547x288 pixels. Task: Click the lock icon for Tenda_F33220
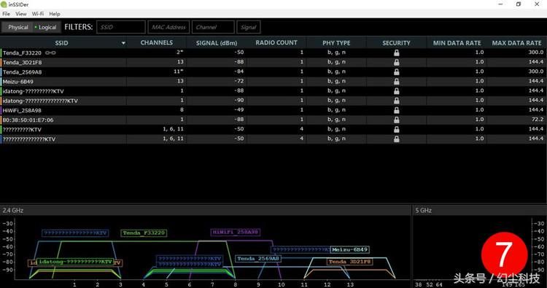point(396,52)
